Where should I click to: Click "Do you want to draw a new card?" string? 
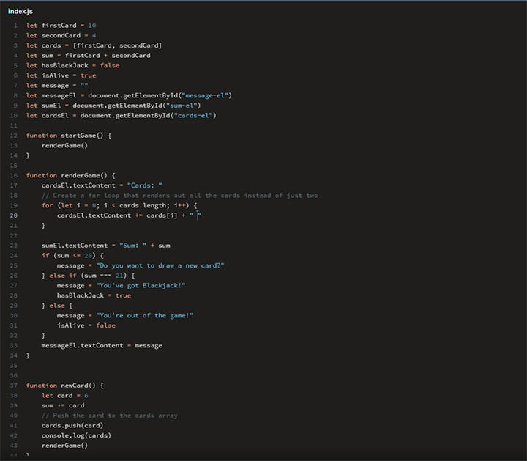click(160, 265)
